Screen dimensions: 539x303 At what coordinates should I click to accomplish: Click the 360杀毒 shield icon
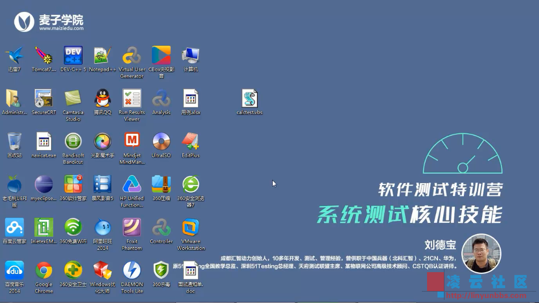(161, 270)
